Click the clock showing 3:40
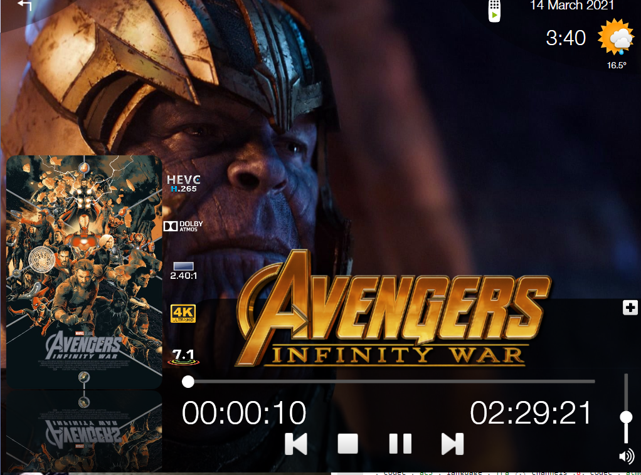 tap(566, 38)
